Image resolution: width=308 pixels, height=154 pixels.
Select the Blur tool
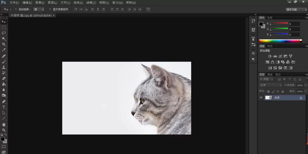4,90
